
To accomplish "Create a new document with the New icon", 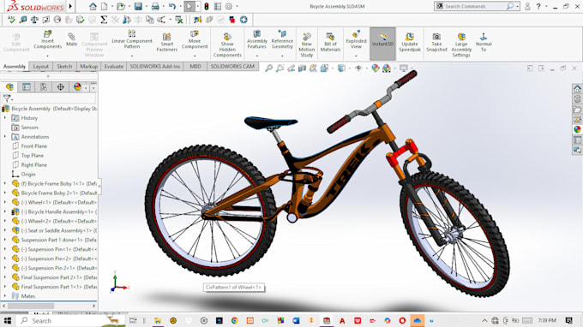I will [x=105, y=6].
